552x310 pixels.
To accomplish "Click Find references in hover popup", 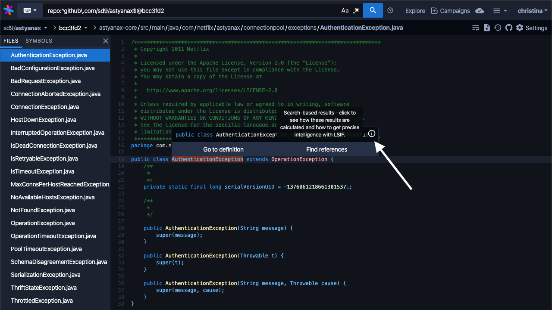I will pos(327,149).
